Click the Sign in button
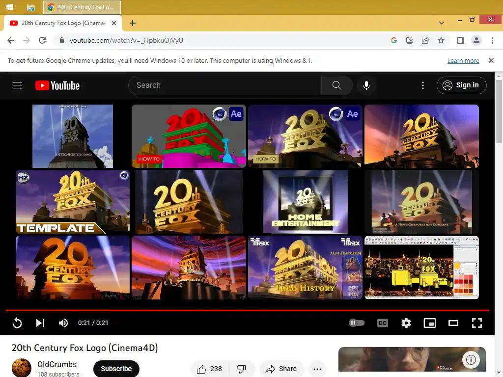 [x=461, y=85]
